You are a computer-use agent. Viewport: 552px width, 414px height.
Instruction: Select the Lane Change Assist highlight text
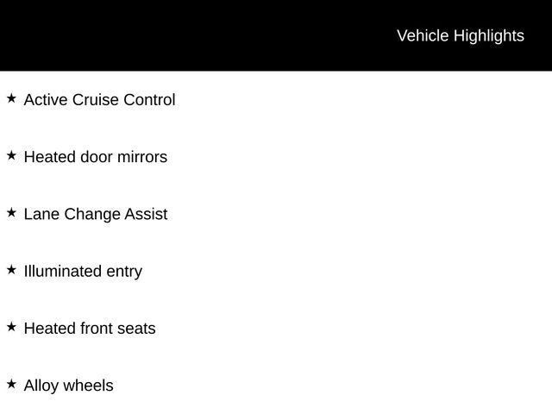pos(95,214)
